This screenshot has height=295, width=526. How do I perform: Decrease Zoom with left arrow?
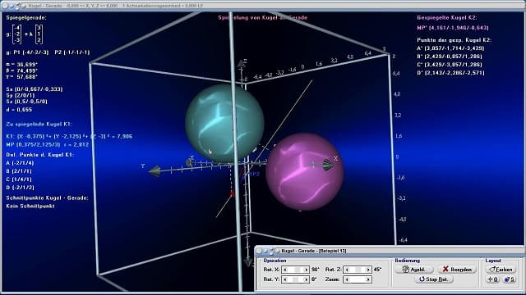pyautogui.click(x=347, y=279)
